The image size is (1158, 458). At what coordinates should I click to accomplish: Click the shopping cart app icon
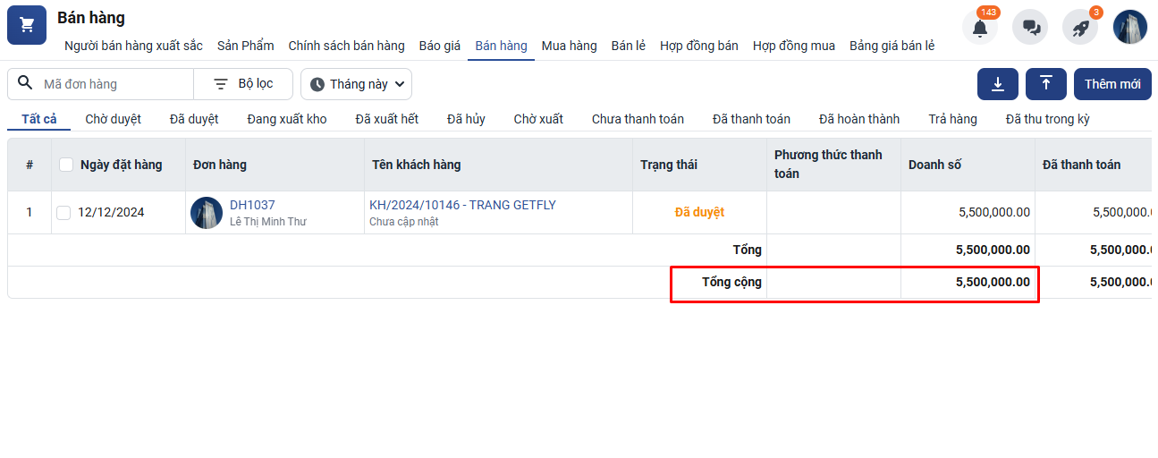[x=27, y=24]
